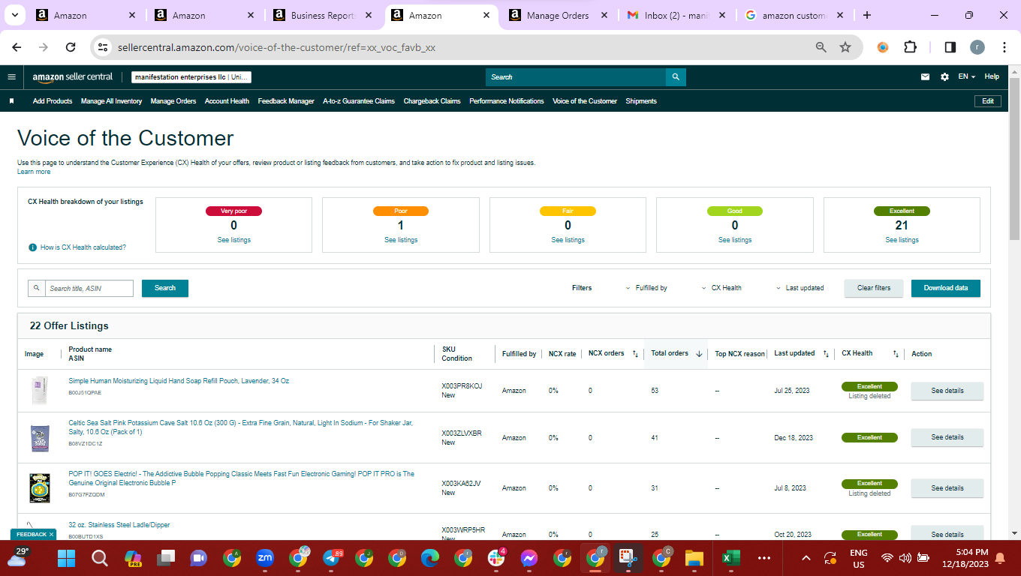Open Slack from the taskbar
Image resolution: width=1021 pixels, height=576 pixels.
496,558
